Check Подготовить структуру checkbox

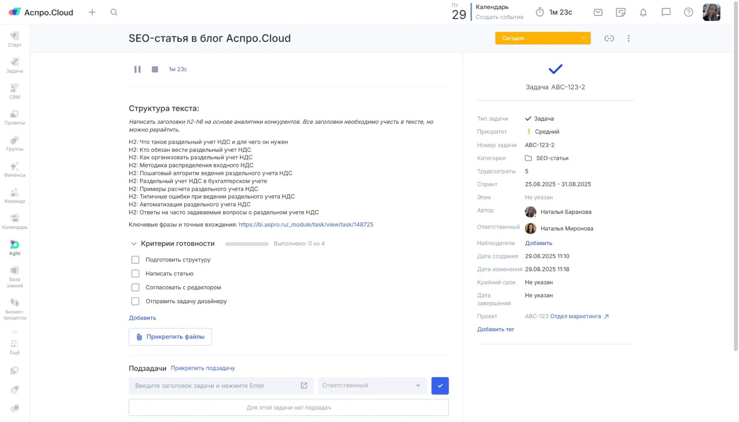point(135,260)
